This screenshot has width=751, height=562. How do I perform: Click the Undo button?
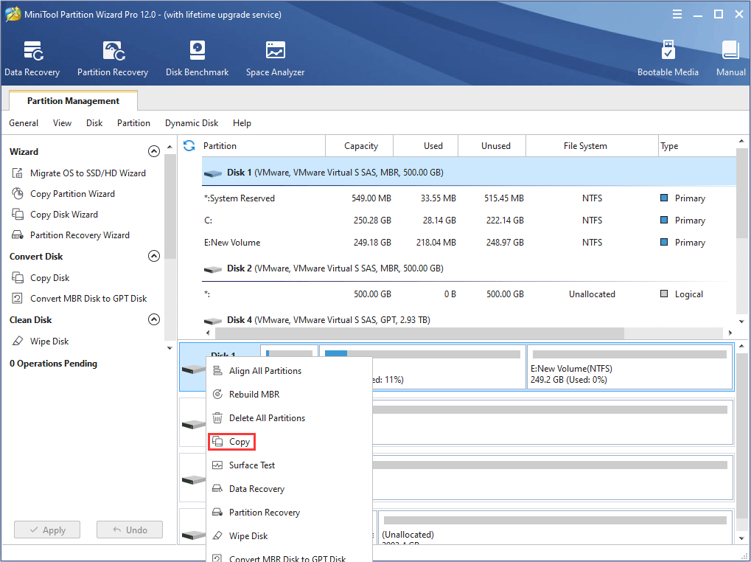[x=129, y=530]
